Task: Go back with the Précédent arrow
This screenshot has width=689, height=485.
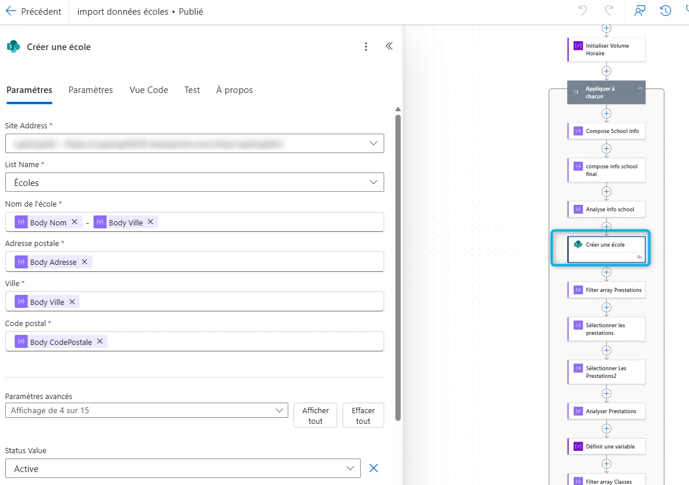Action: point(11,11)
